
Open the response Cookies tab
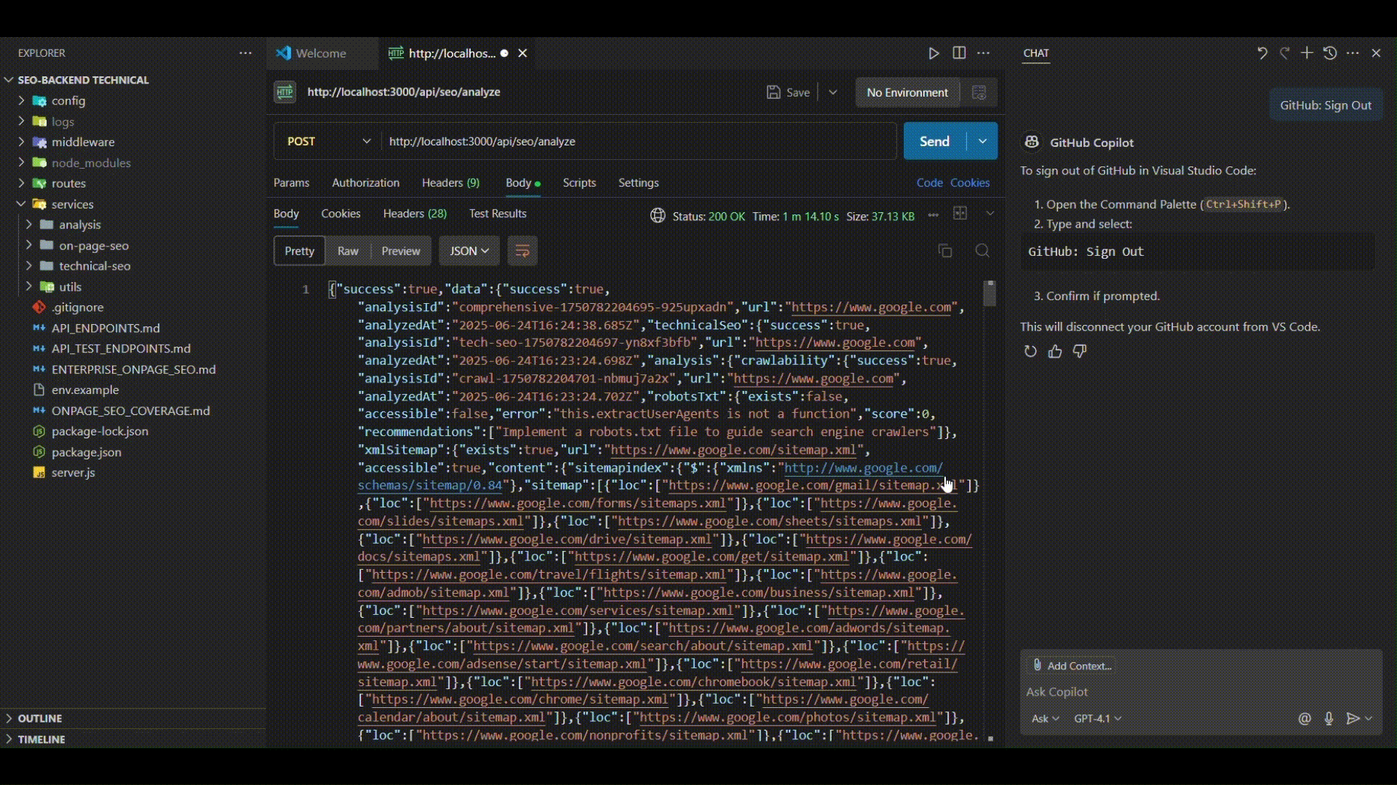pyautogui.click(x=341, y=213)
